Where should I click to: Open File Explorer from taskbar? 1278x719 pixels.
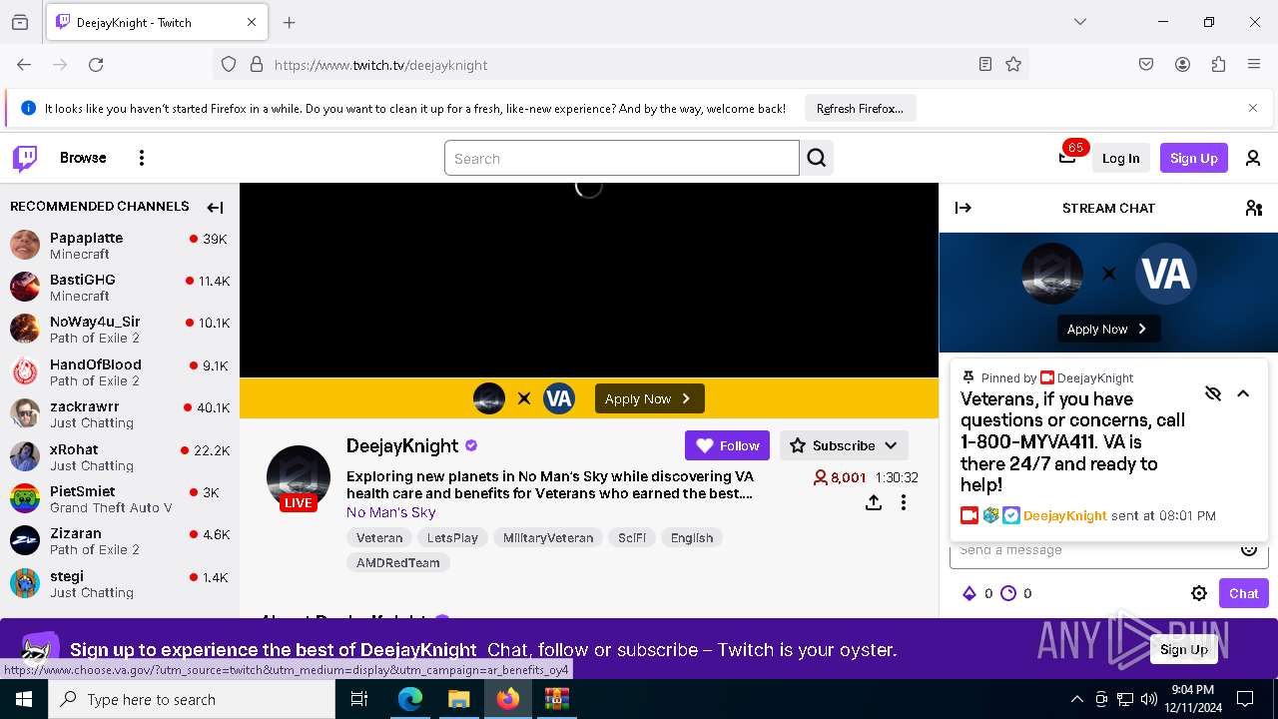tap(458, 699)
